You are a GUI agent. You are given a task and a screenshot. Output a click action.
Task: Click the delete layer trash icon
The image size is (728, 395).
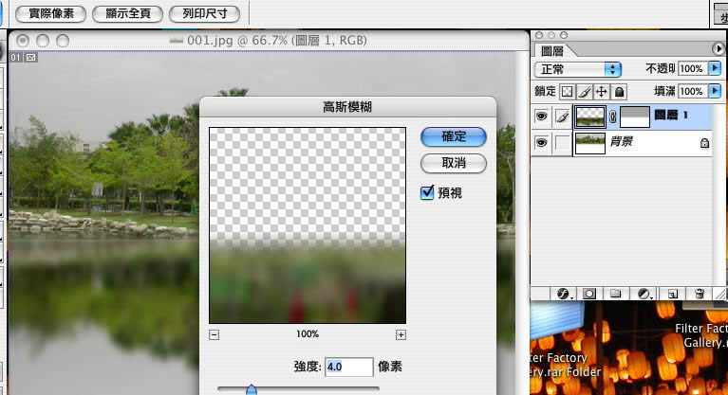(x=700, y=294)
